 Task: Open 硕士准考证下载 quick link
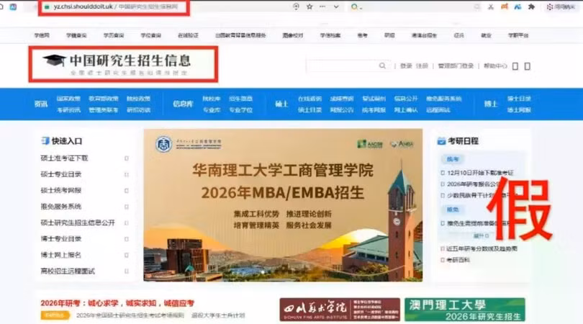pos(64,158)
